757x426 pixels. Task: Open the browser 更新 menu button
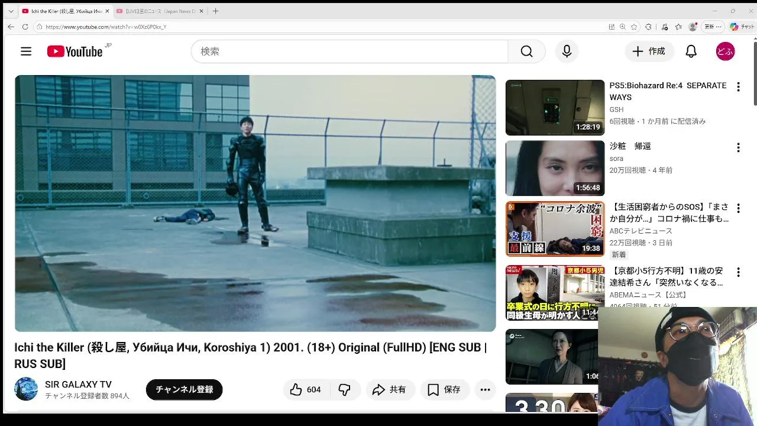(713, 27)
